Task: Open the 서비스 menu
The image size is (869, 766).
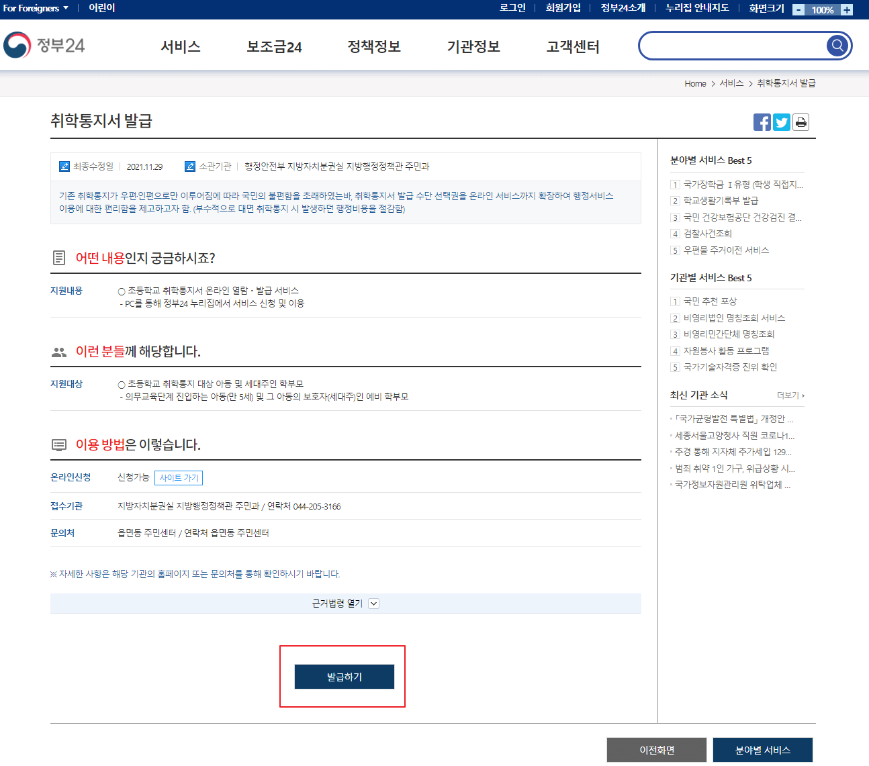Action: [181, 46]
